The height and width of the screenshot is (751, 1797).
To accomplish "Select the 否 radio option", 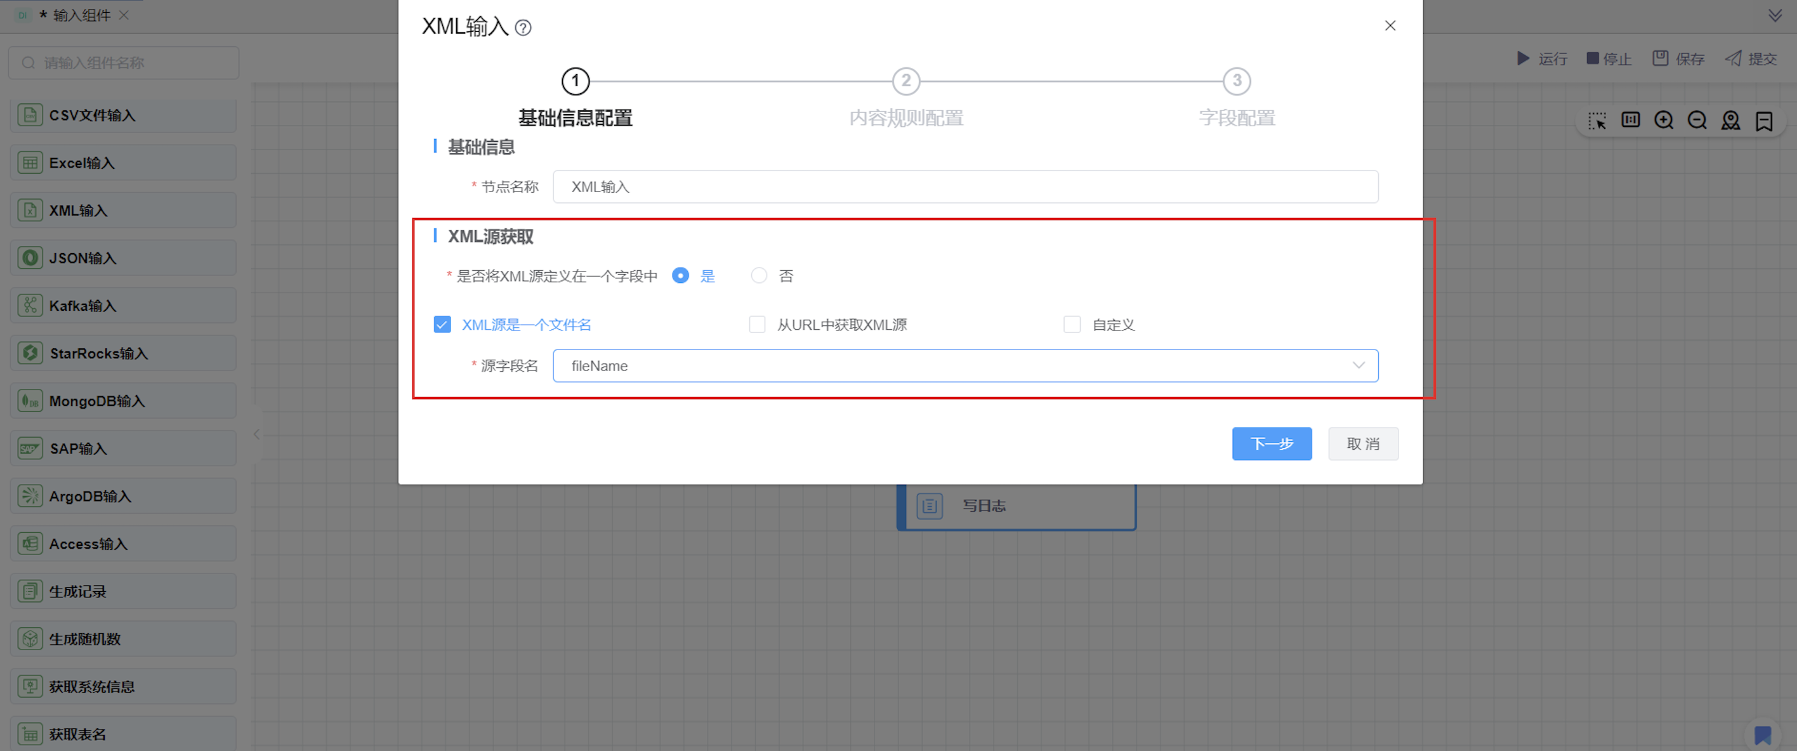I will 759,276.
